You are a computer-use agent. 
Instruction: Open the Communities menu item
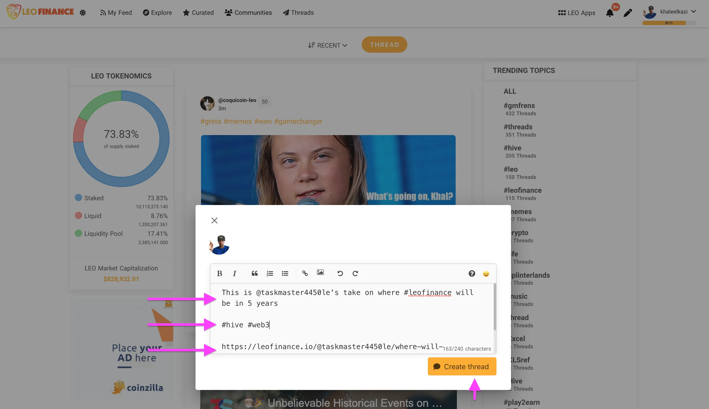248,13
